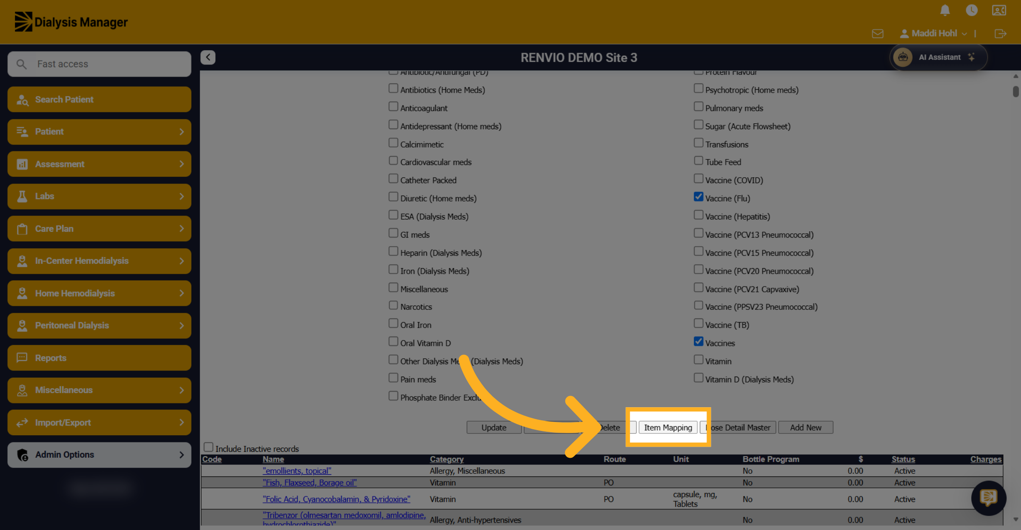The height and width of the screenshot is (530, 1021).
Task: Expand the Patient menu
Action: click(100, 132)
